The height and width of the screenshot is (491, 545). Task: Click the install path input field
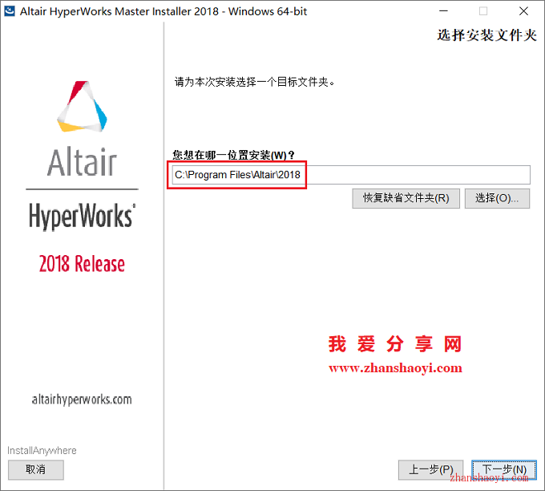pos(351,175)
